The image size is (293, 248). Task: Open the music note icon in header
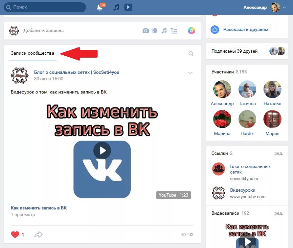(116, 7)
